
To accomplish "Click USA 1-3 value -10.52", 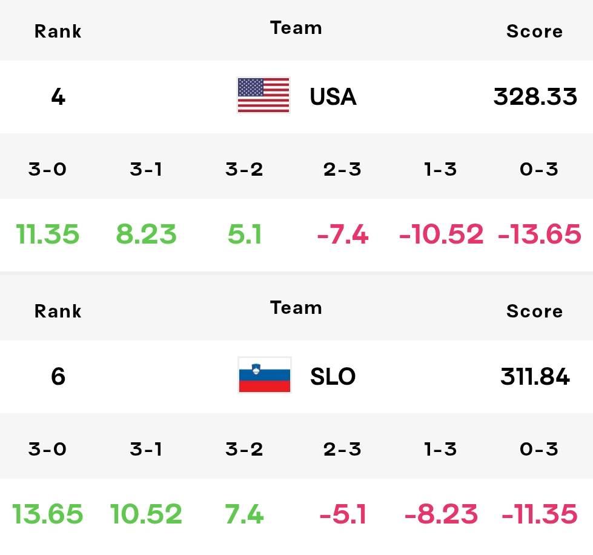I will pyautogui.click(x=441, y=234).
